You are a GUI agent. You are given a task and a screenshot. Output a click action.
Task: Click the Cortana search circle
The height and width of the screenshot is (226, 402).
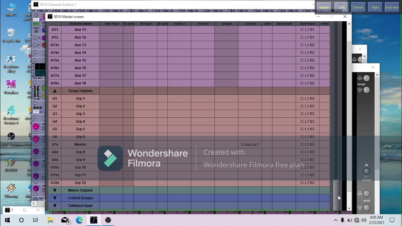21,220
